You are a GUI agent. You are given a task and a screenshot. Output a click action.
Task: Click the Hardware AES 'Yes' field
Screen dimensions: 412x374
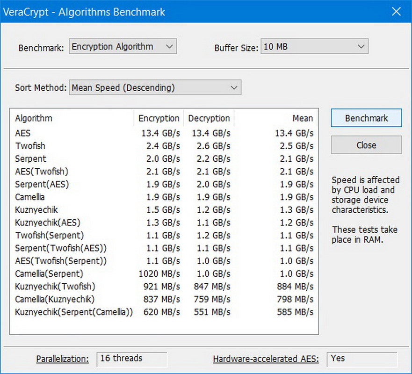pyautogui.click(x=362, y=360)
